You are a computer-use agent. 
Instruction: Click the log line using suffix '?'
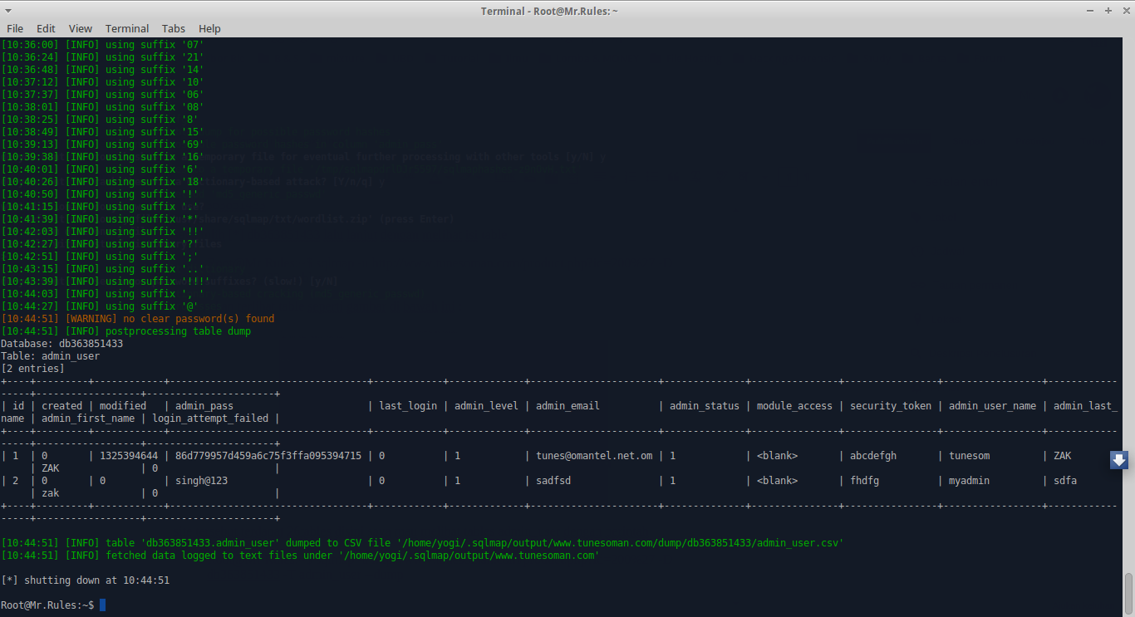pyautogui.click(x=100, y=244)
